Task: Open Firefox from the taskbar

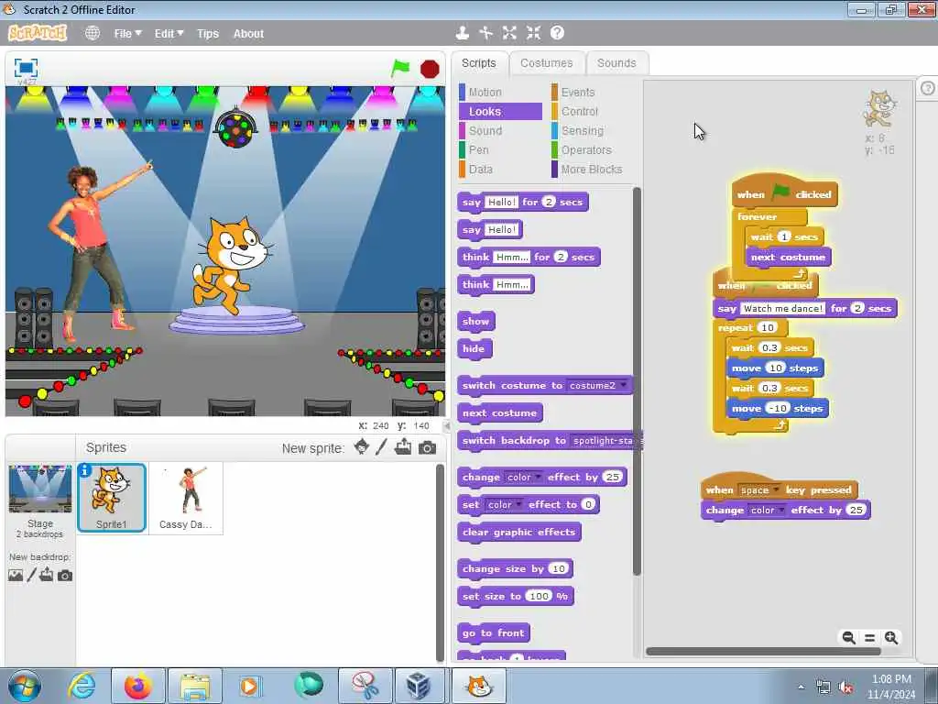Action: coord(138,686)
